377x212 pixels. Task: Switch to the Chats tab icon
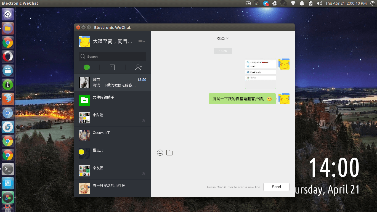click(87, 67)
